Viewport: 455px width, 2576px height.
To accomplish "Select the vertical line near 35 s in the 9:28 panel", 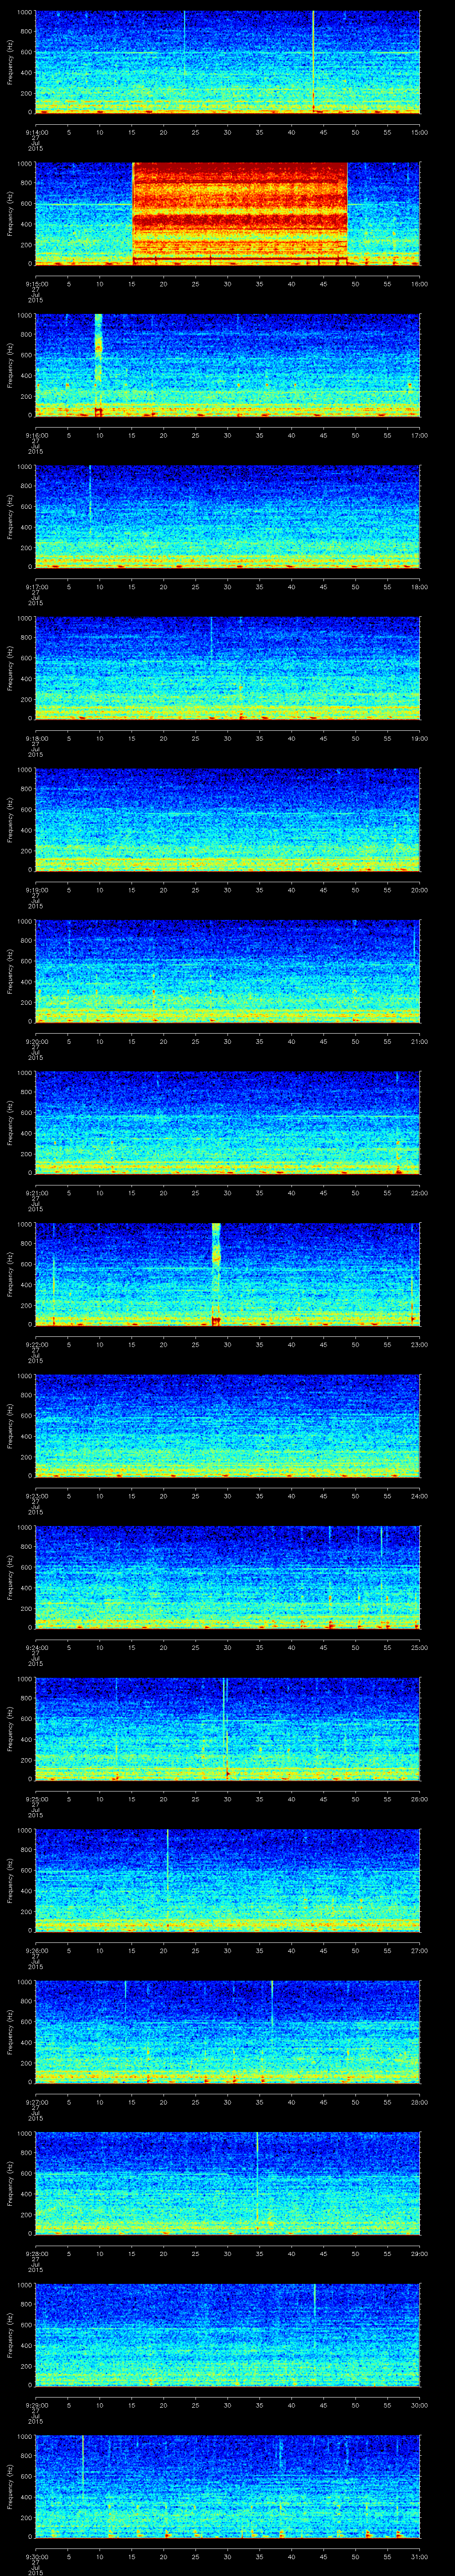I will click(257, 2160).
